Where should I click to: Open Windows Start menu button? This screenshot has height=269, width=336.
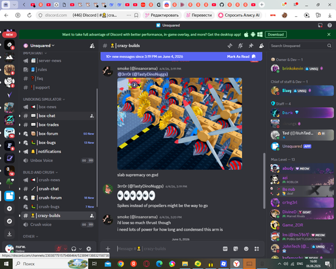[6, 264]
